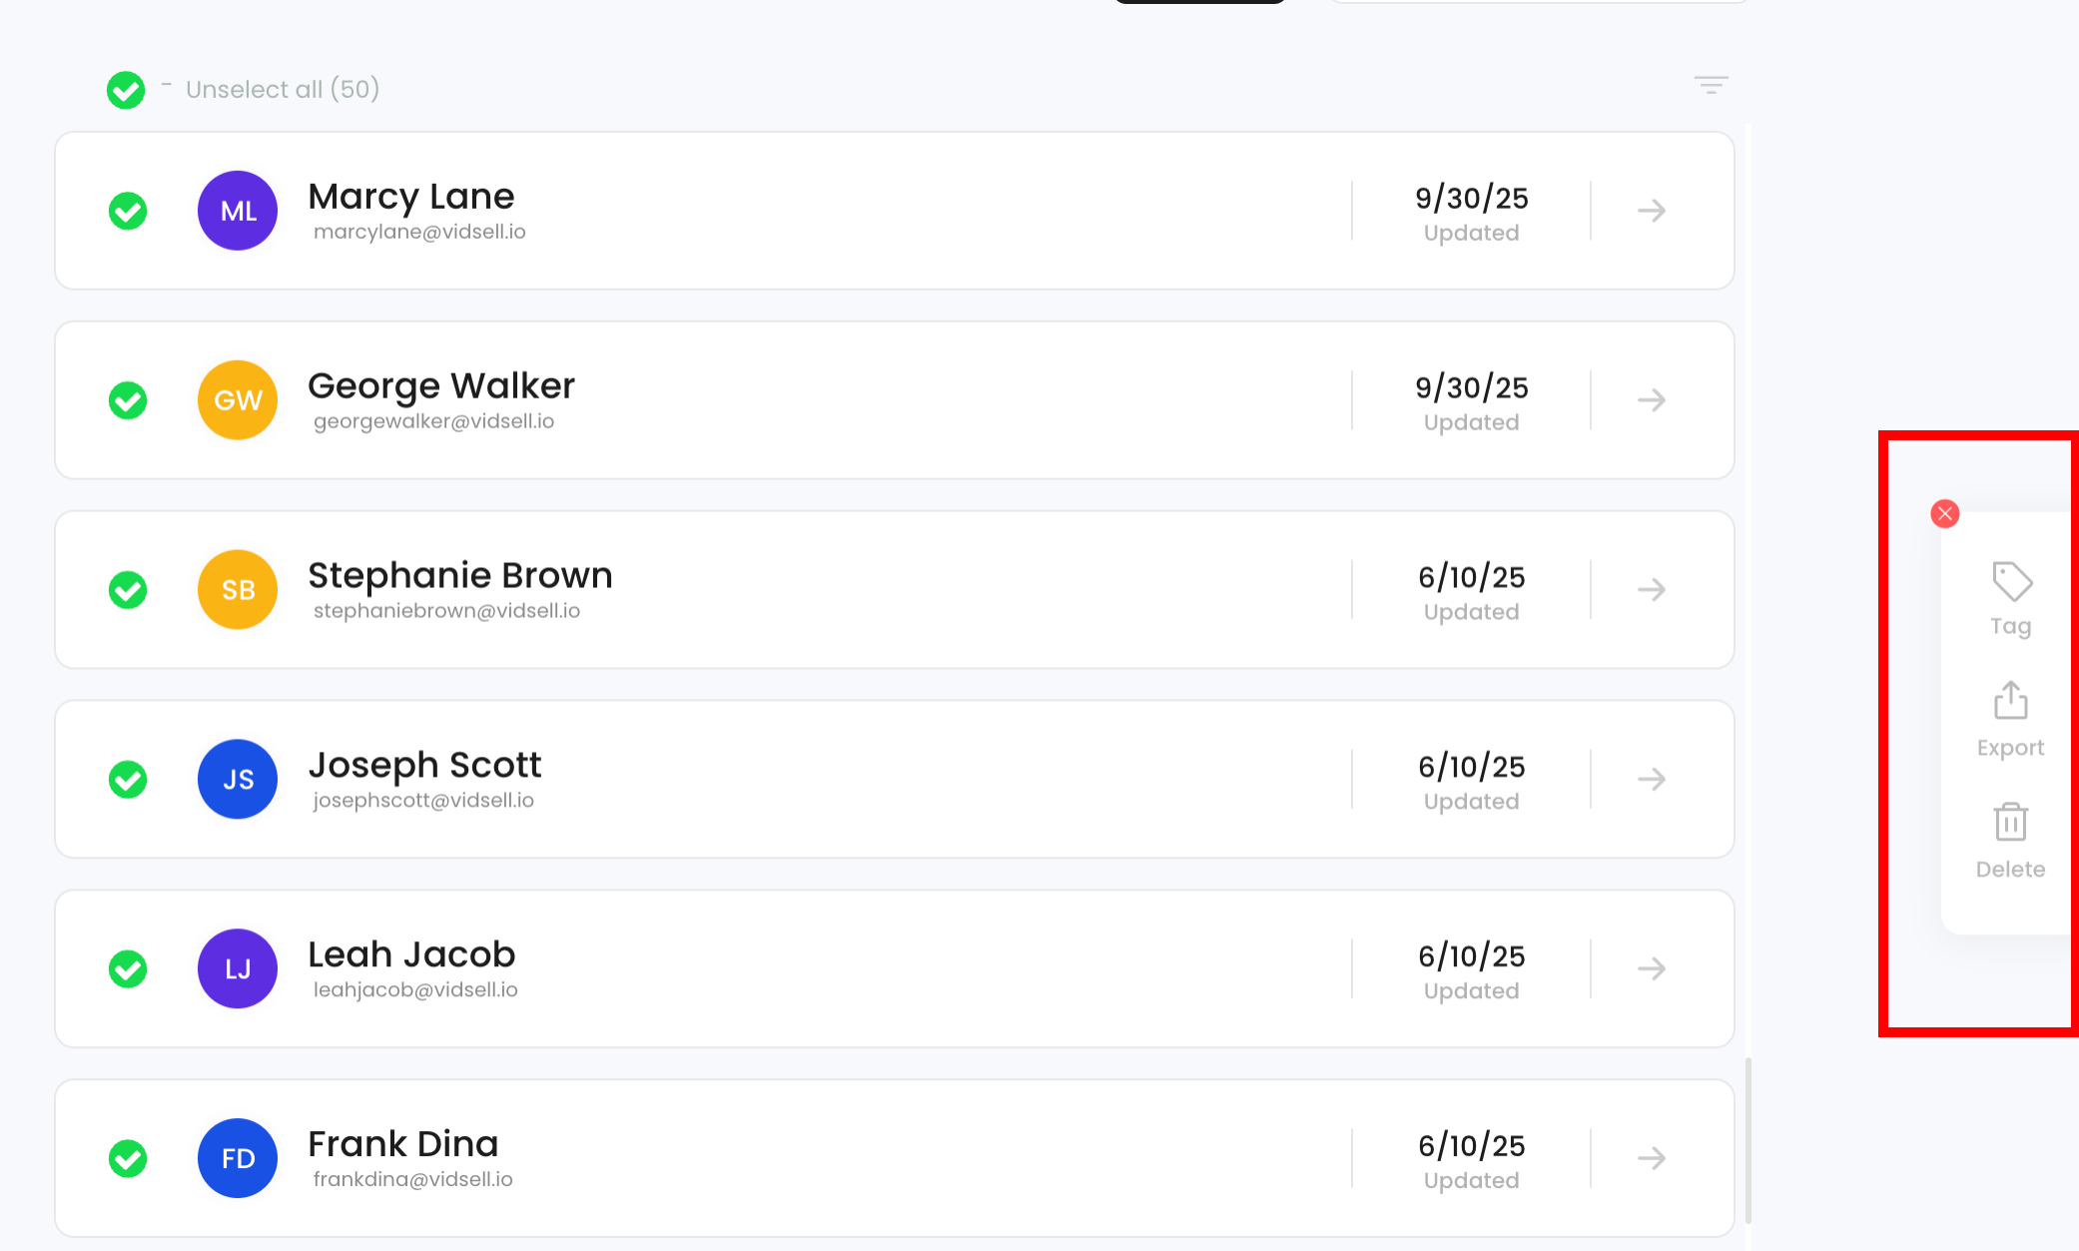The height and width of the screenshot is (1251, 2079).
Task: Expand Joseph Scott's contact via arrow
Action: point(1652,780)
